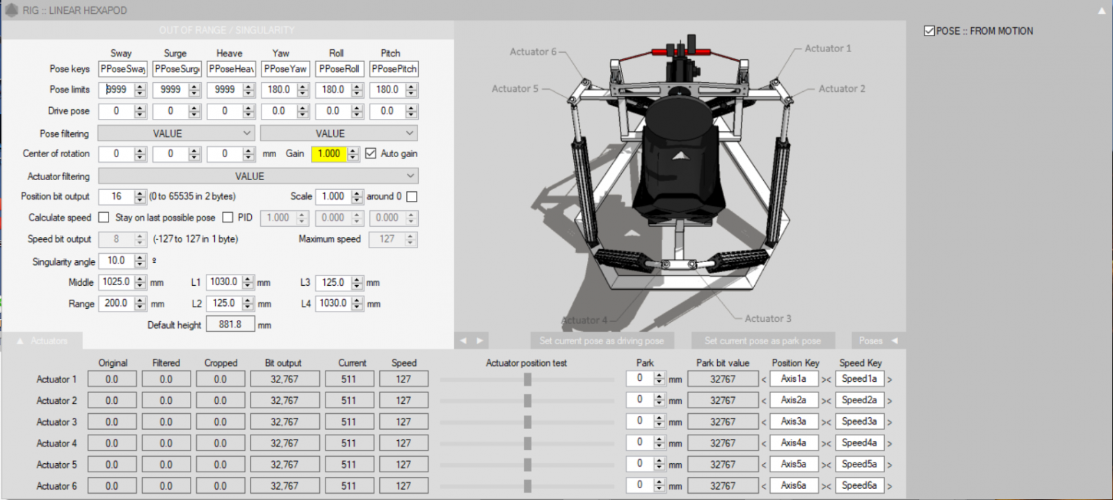This screenshot has height=500, width=1113.
Task: Click the Sway pose key field
Action: [122, 69]
